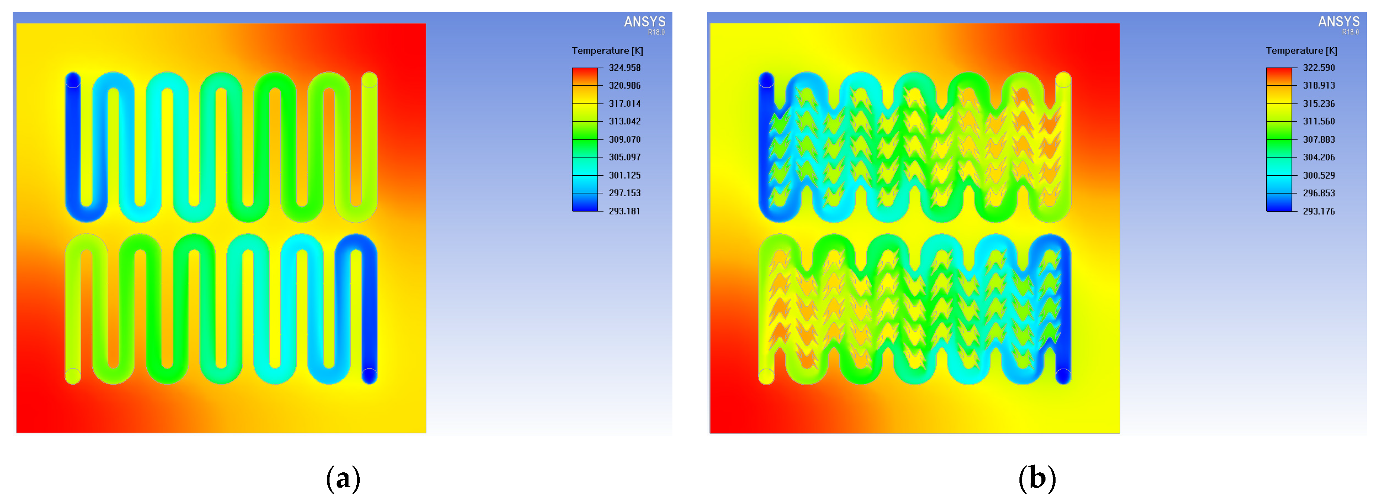
Task: Click the serpentine channel temperature contour plot (a)
Action: pyautogui.click(x=221, y=228)
